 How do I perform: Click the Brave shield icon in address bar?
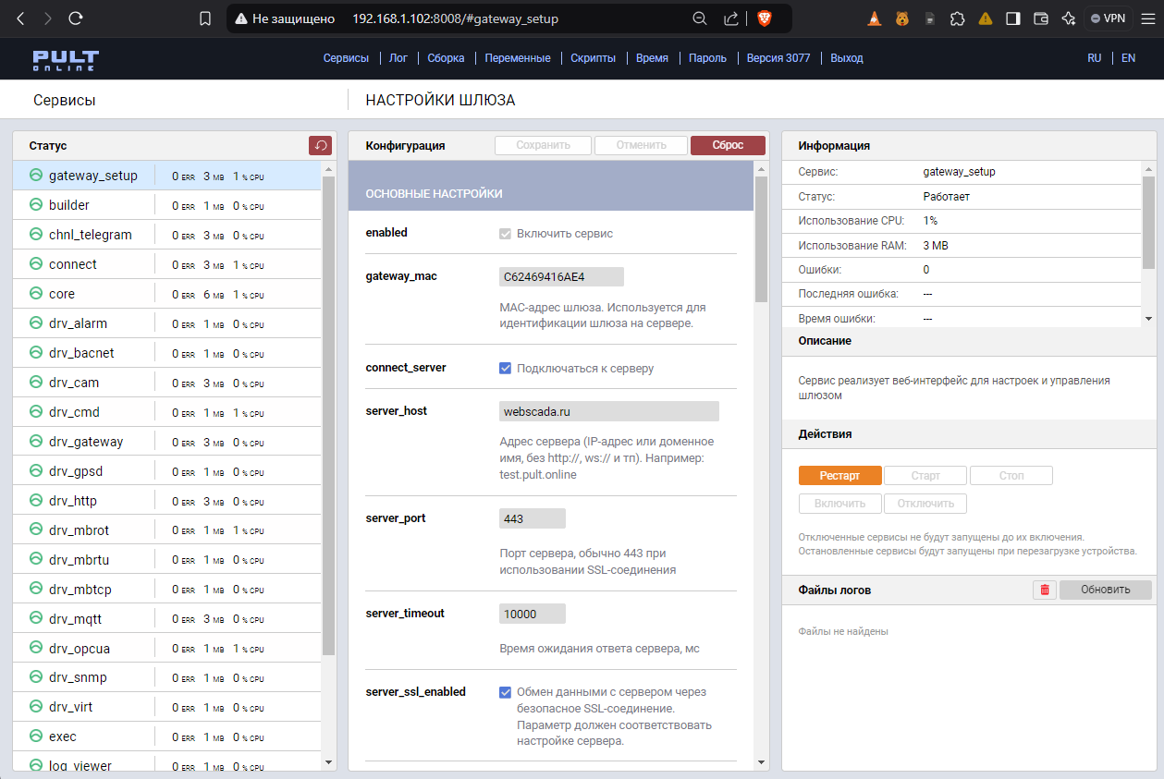(764, 18)
